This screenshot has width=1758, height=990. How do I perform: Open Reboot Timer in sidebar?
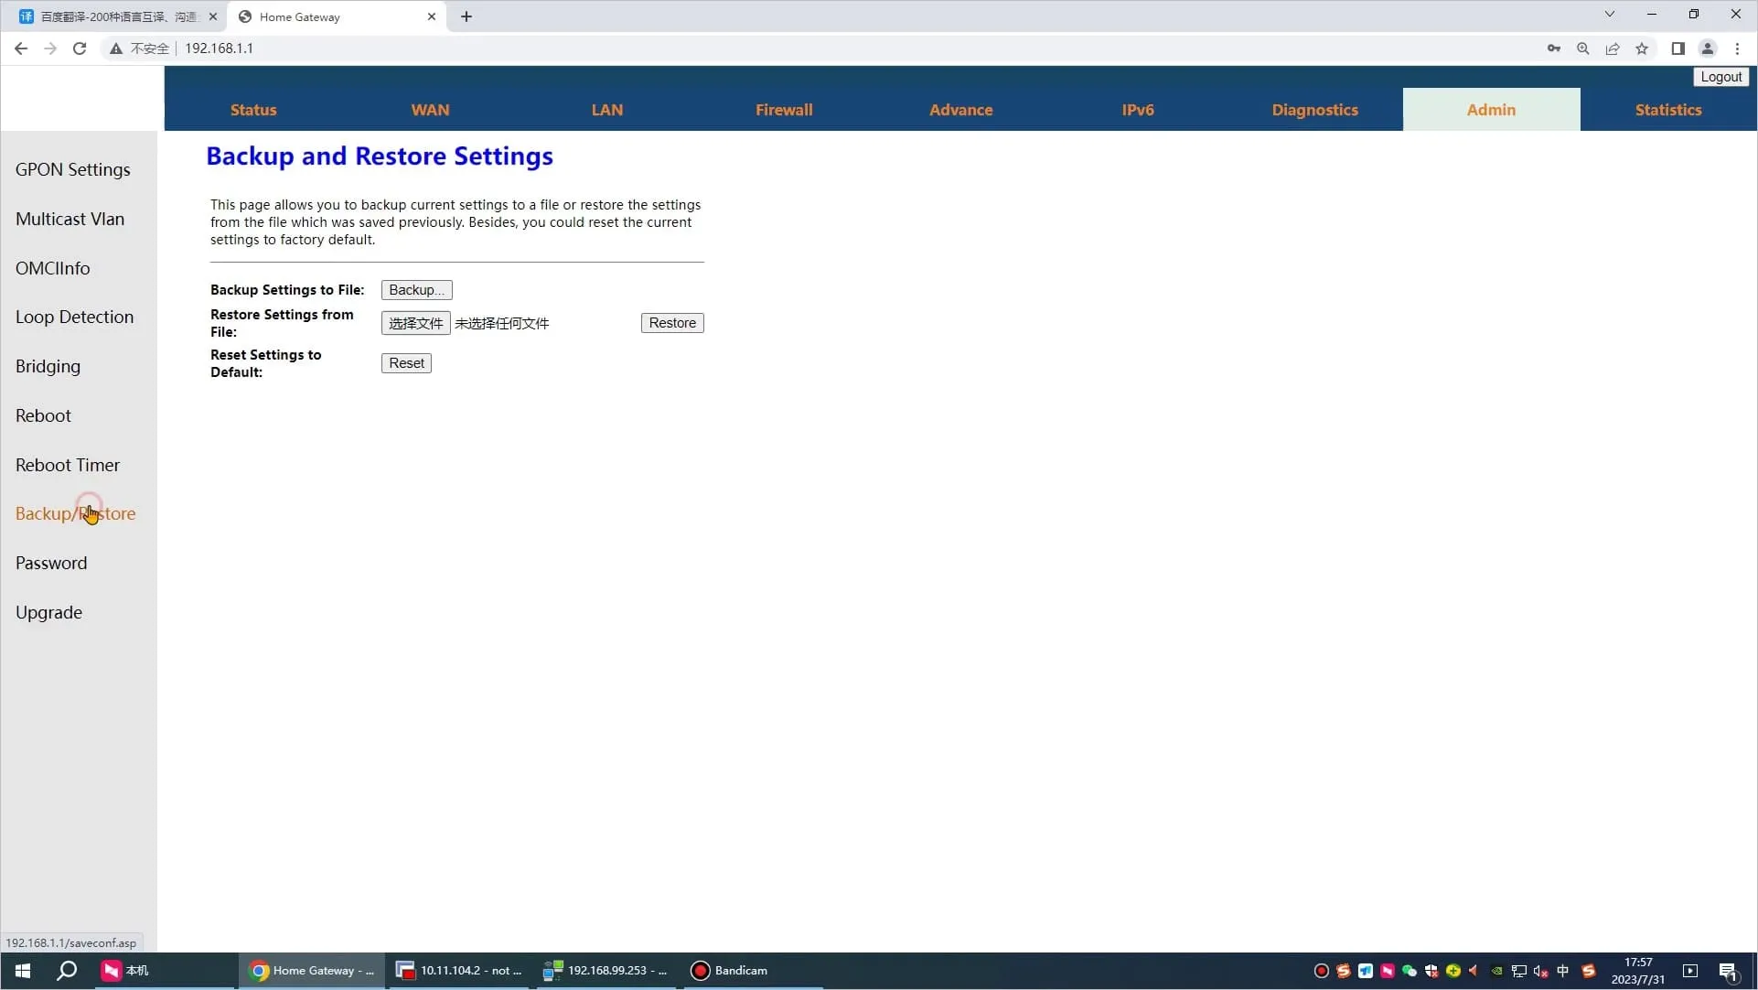pyautogui.click(x=68, y=465)
